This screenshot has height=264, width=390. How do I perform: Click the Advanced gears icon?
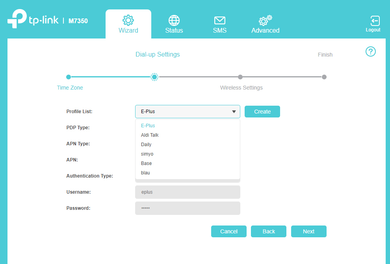coord(265,20)
